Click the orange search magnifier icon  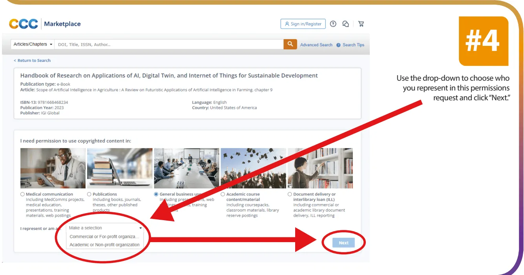tap(290, 44)
